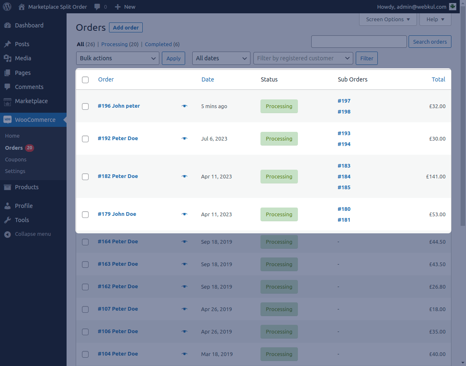The height and width of the screenshot is (366, 466).
Task: Click Processing status badge of order #196
Action: pyautogui.click(x=279, y=106)
